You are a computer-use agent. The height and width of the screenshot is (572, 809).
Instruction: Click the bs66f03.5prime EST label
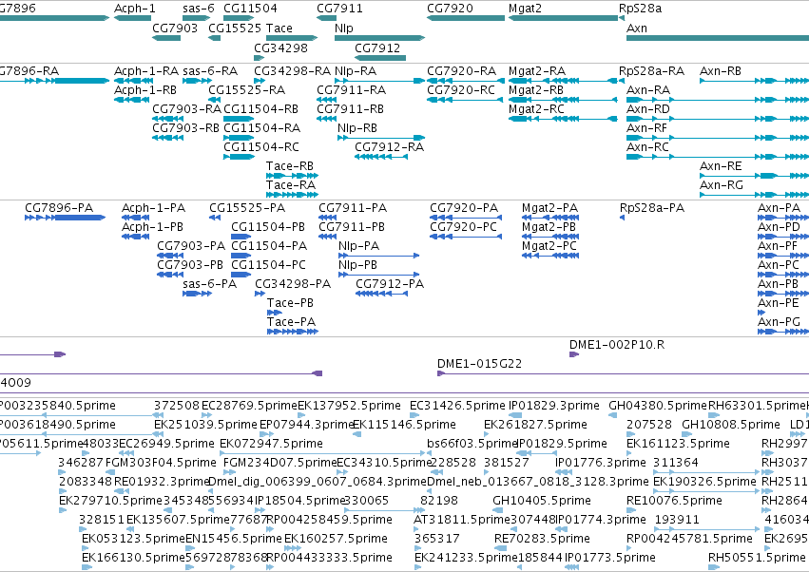click(472, 444)
